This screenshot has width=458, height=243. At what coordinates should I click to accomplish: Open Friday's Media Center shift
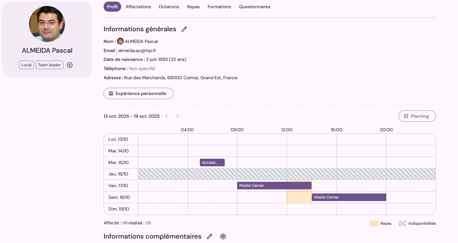tap(274, 186)
